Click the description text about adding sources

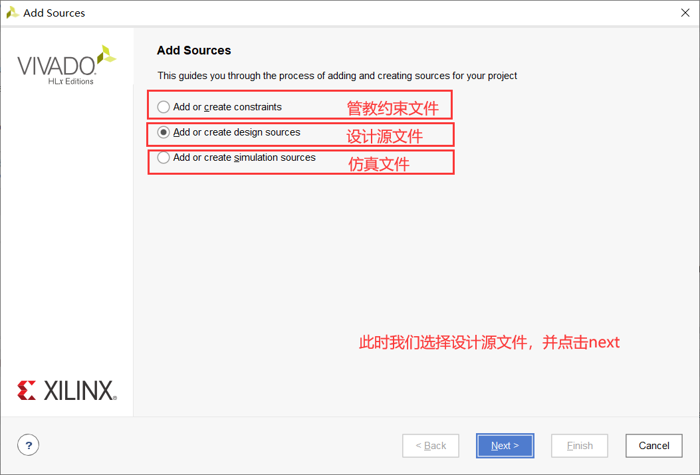(337, 76)
